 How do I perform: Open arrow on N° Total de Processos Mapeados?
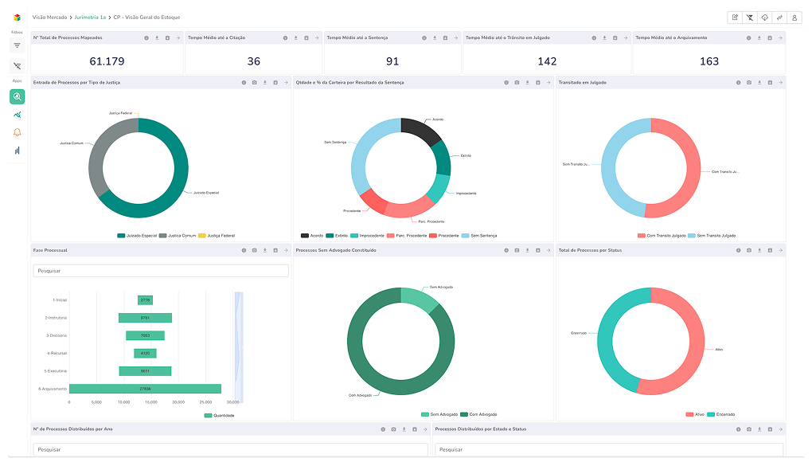click(178, 38)
